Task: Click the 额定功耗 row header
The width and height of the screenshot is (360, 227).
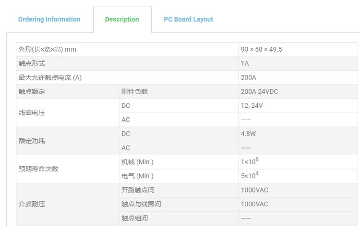Action: coord(32,141)
